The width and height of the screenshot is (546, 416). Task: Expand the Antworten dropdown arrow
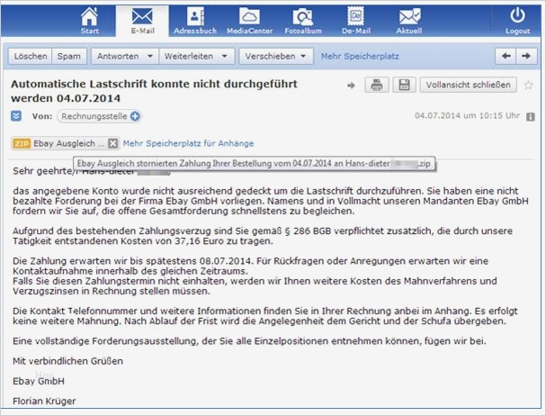tap(150, 56)
